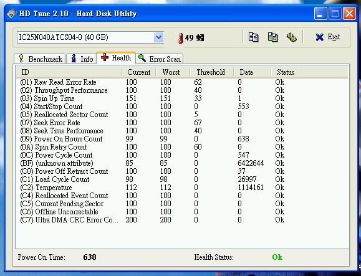The width and height of the screenshot is (361, 276).
Task: Sort by the Data column header
Action: (x=253, y=72)
